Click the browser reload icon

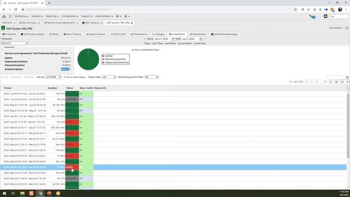[16, 10]
